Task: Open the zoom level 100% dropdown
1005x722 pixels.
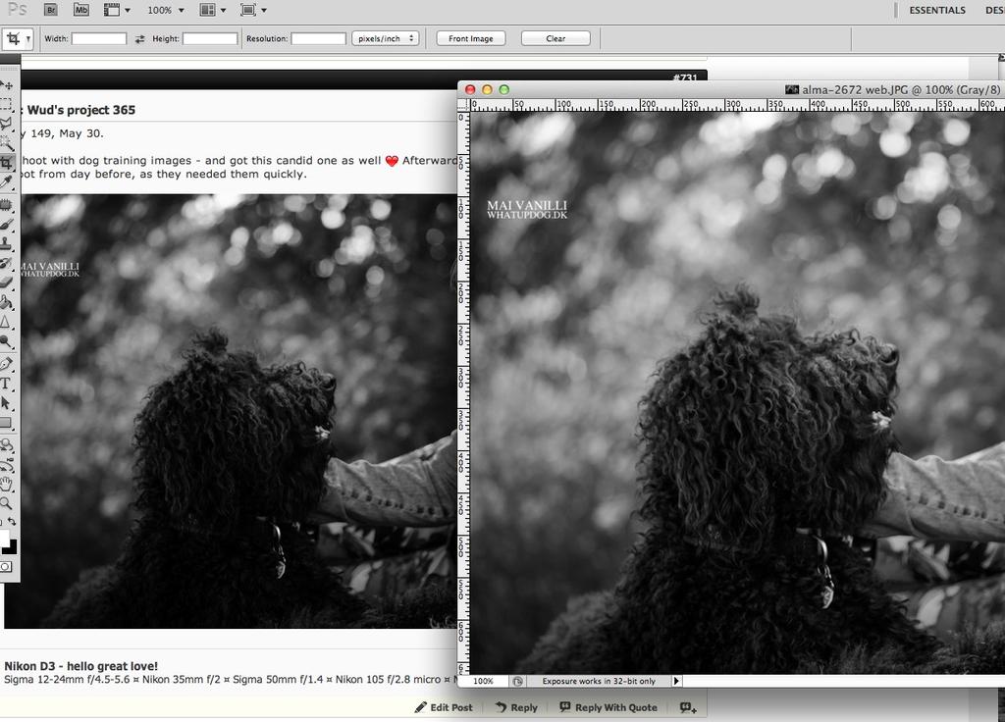Action: tap(165, 10)
